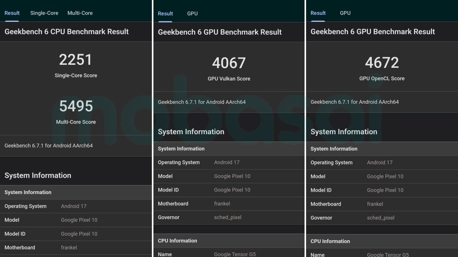Click Operating System label in CPU panel
The image size is (458, 257).
coord(26,206)
